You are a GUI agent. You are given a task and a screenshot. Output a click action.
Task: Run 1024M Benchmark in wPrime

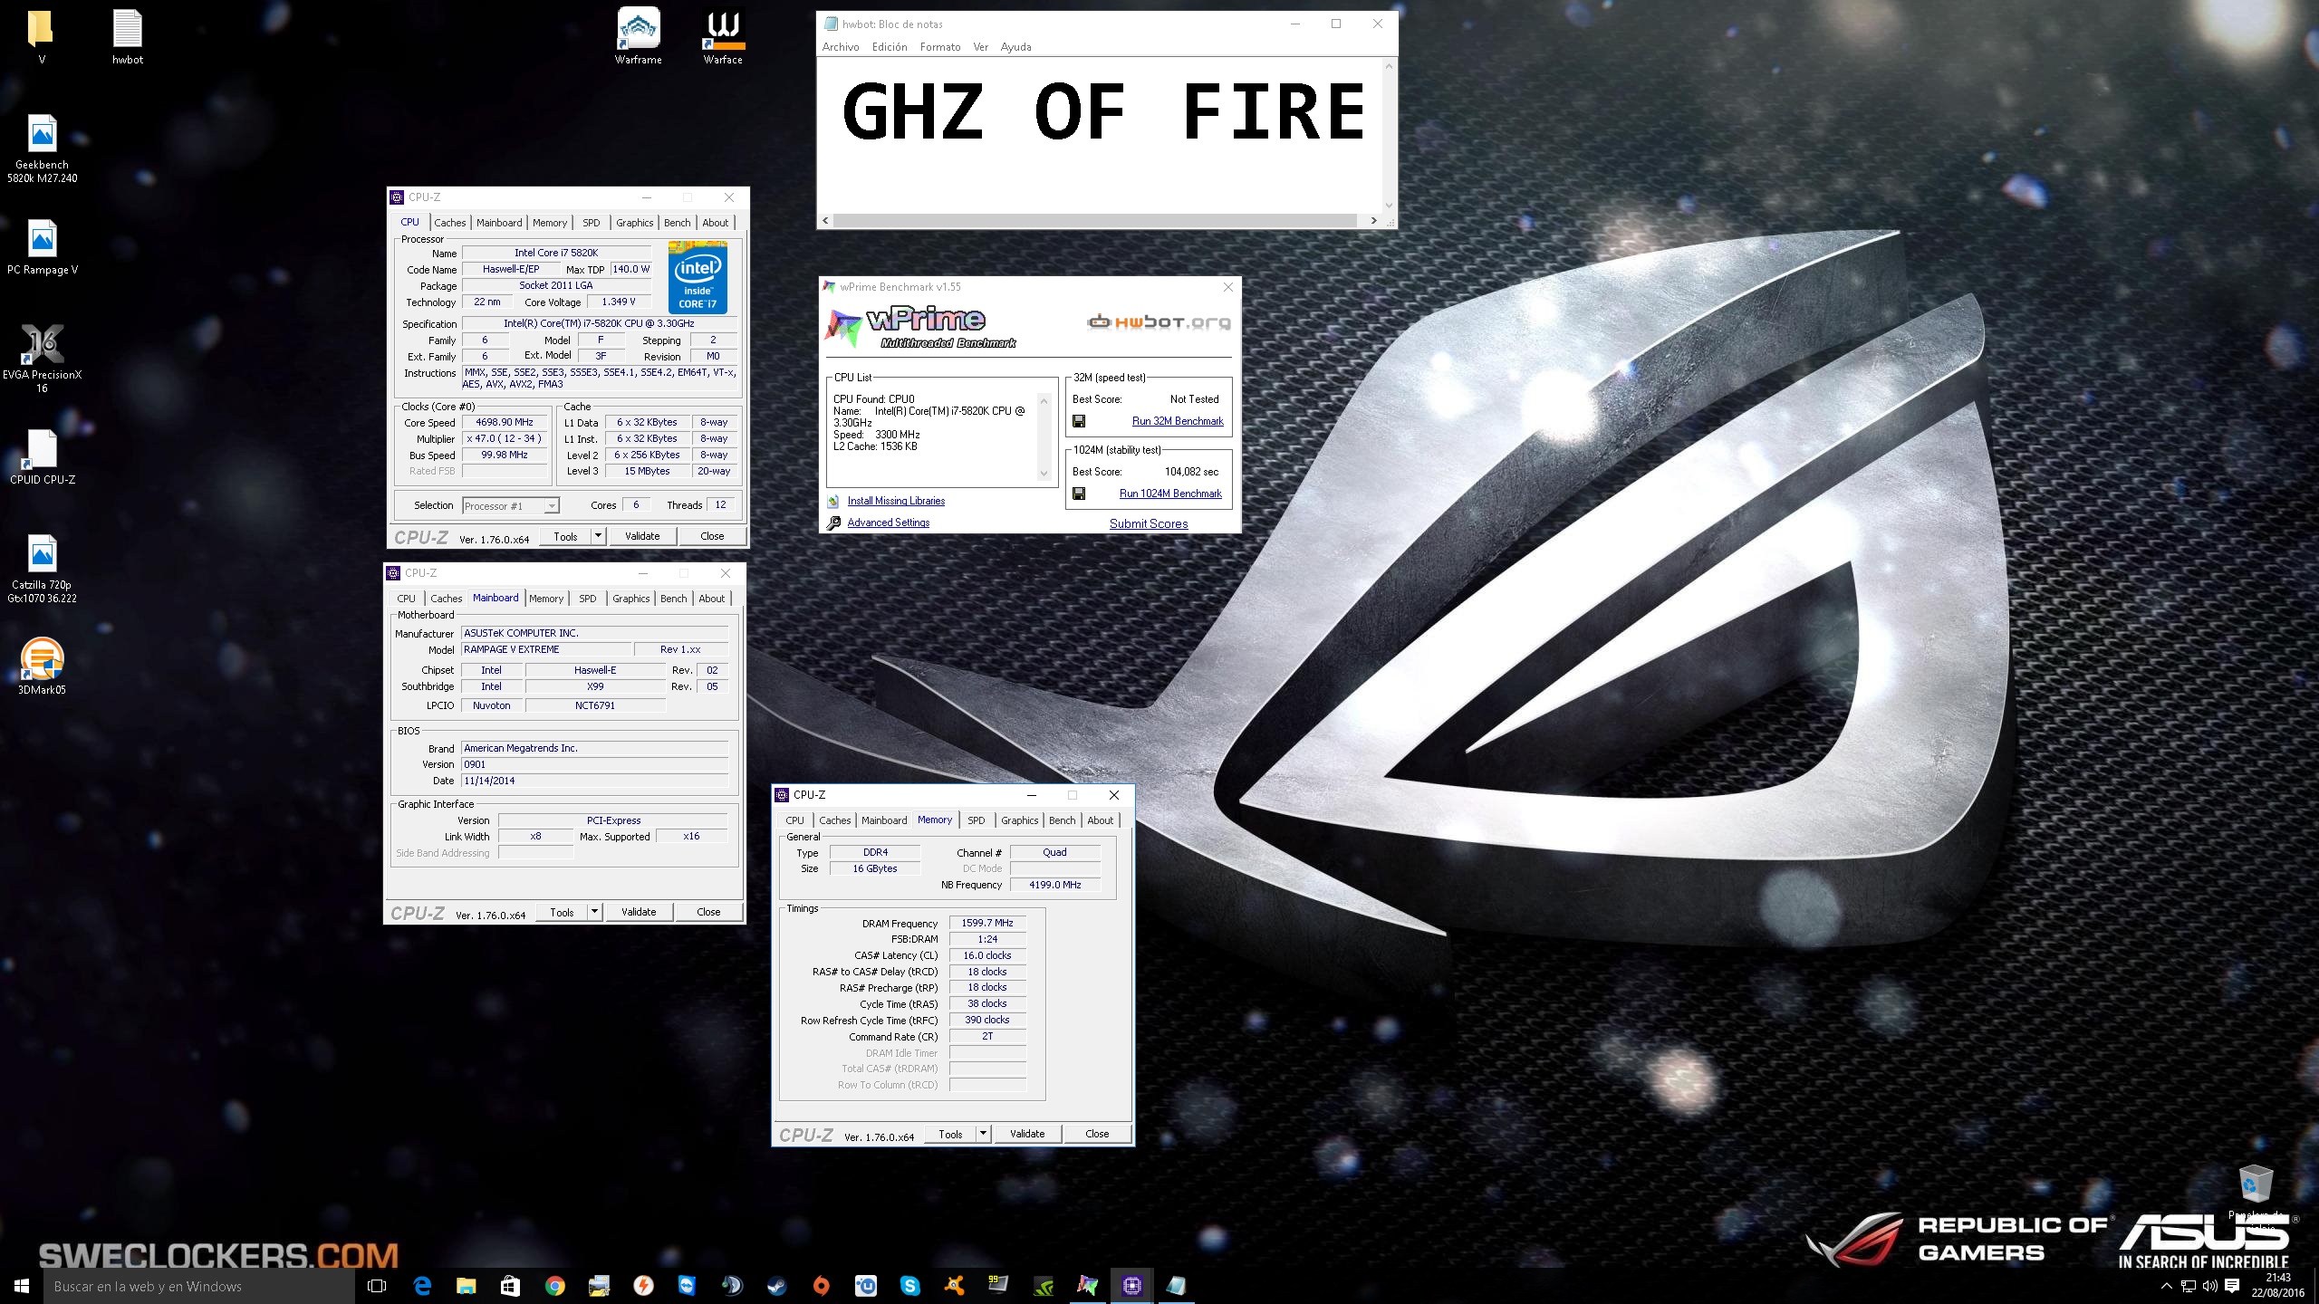coord(1170,494)
